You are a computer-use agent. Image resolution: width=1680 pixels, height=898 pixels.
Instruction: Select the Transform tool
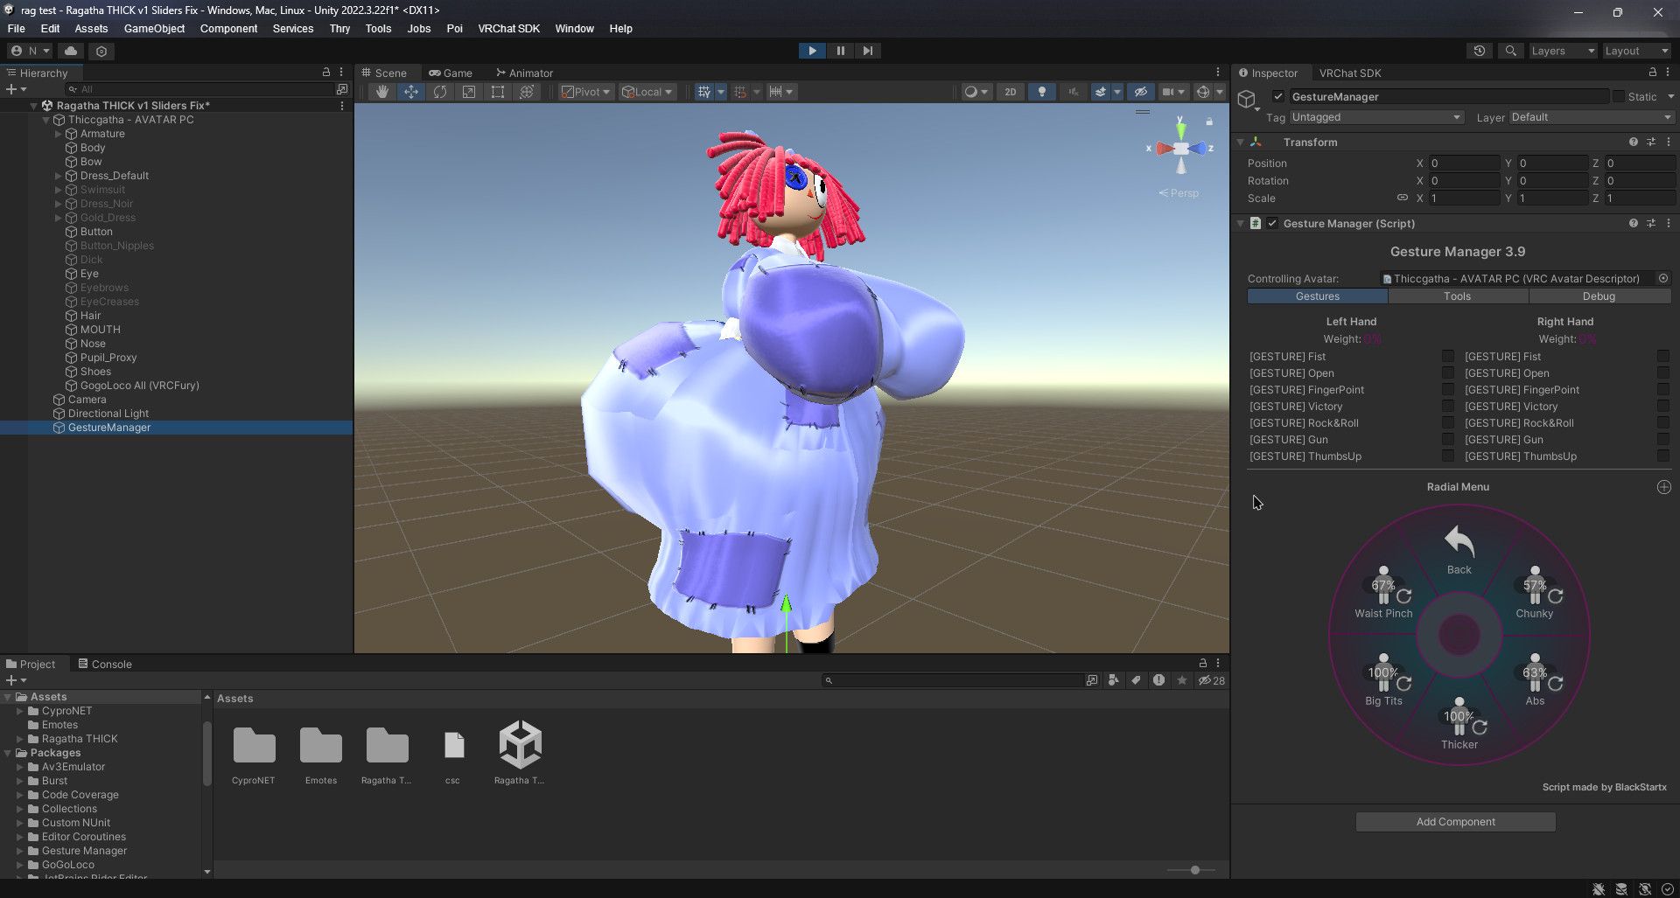(526, 92)
